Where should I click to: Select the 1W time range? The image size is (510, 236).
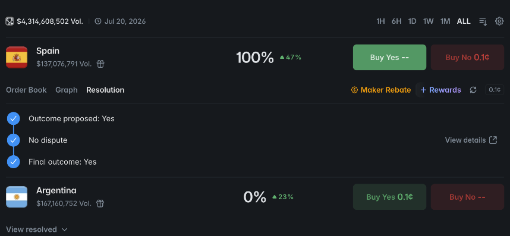click(x=429, y=21)
